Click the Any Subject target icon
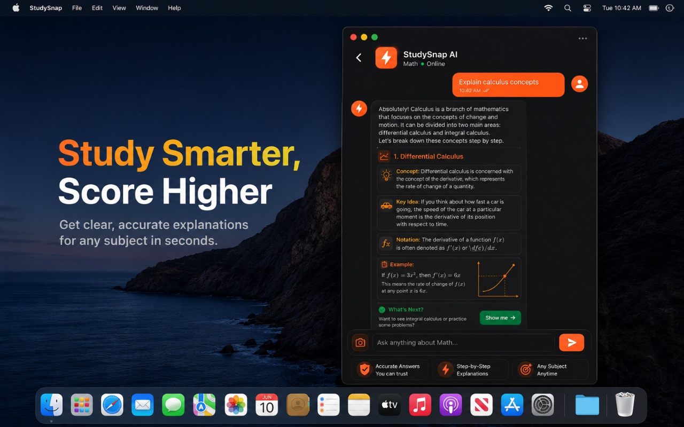This screenshot has width=684, height=427. point(526,369)
